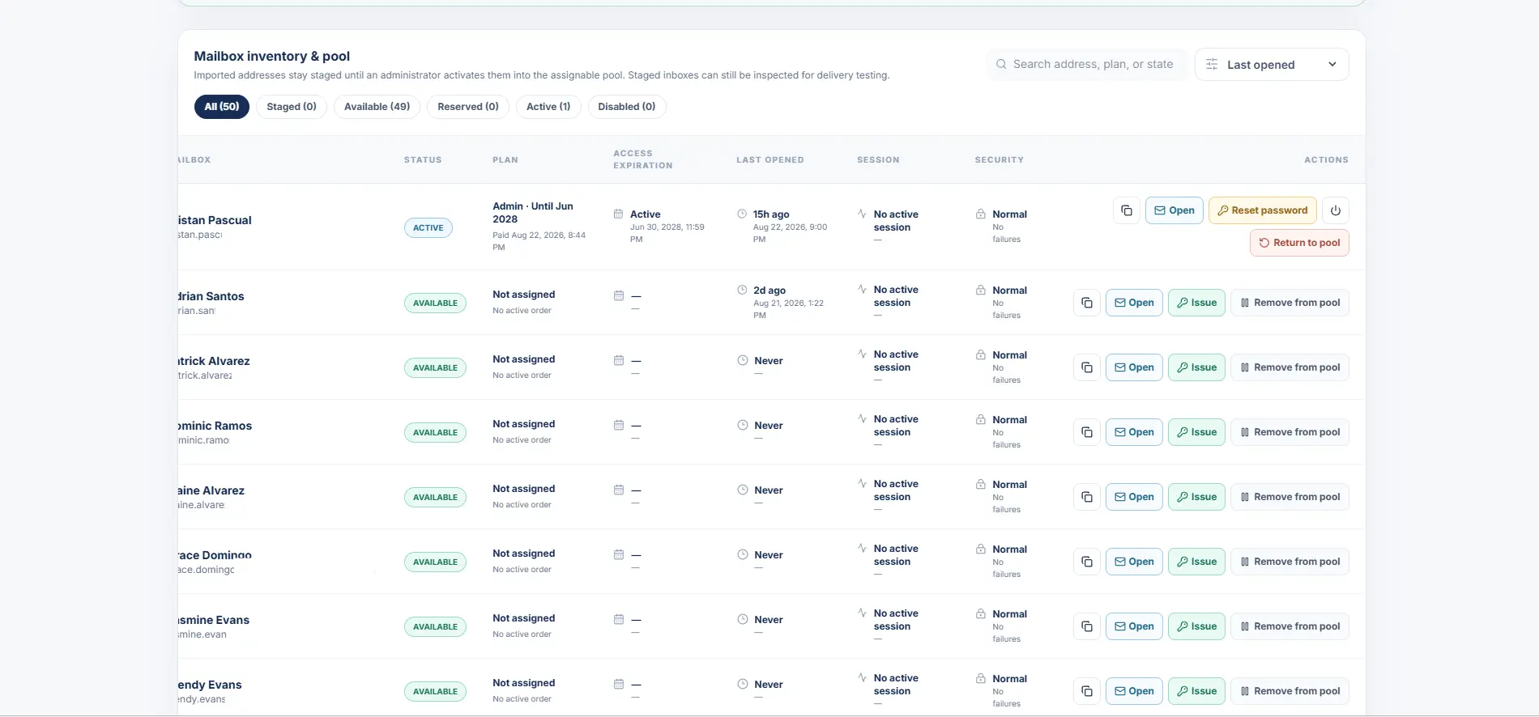
Task: Select the Staged (0) filter
Action: (x=292, y=107)
